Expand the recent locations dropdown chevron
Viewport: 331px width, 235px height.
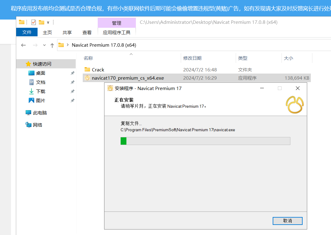tap(44, 45)
